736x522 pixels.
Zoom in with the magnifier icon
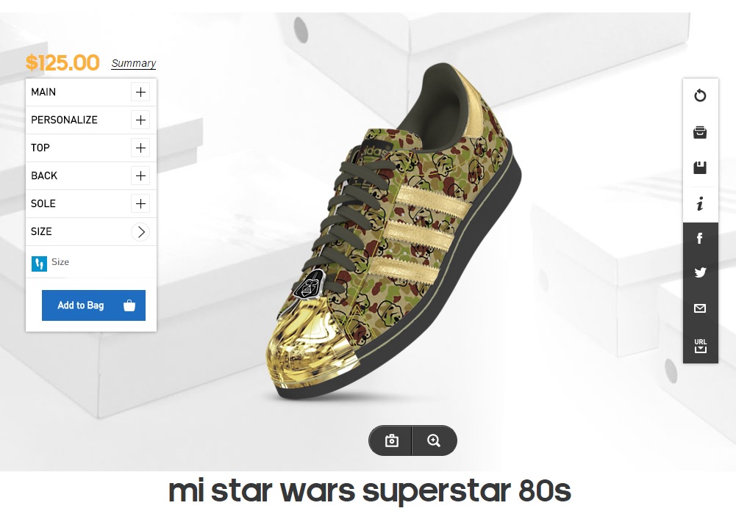point(434,441)
